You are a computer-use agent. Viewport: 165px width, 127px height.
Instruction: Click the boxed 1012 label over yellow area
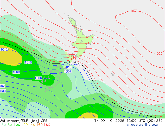4,50
